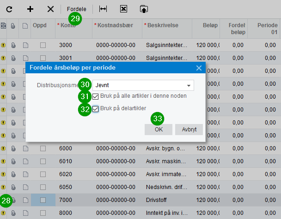Add a new row with plus icon
This screenshot has height=219, width=281.
point(31,9)
